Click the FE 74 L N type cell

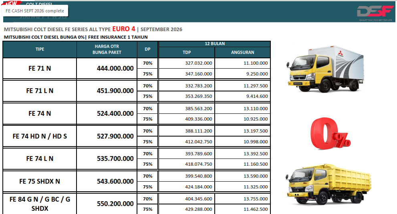click(x=40, y=159)
